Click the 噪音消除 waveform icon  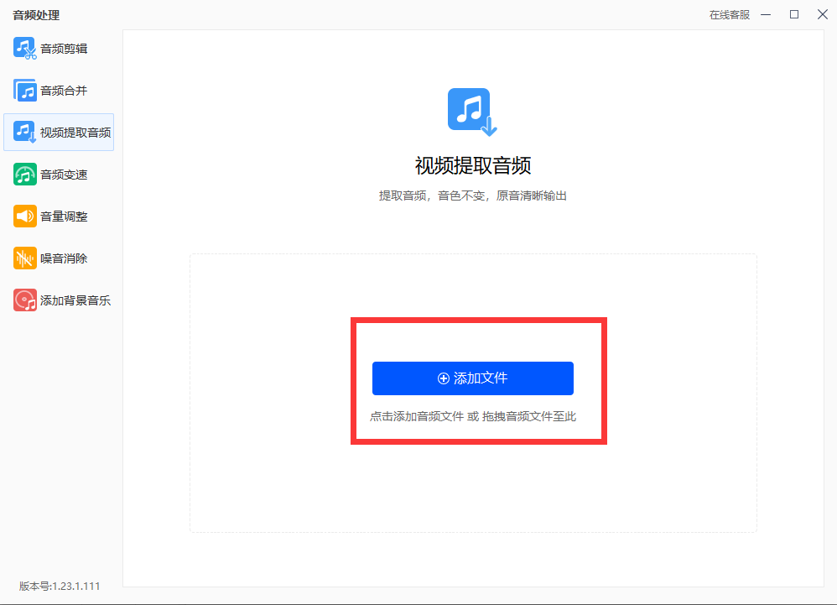click(x=25, y=258)
